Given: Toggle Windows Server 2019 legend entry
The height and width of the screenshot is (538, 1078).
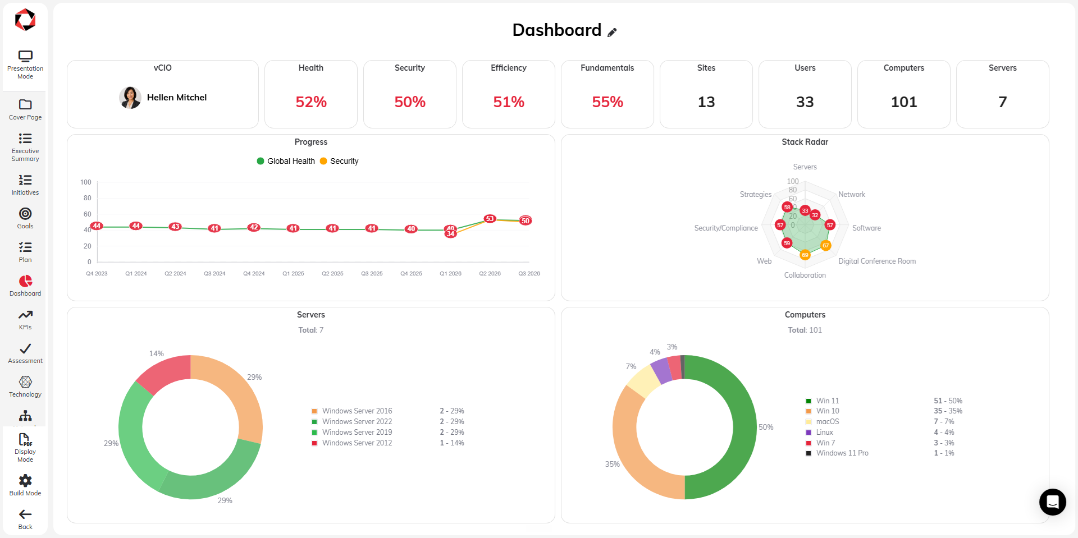Looking at the screenshot, I should point(352,433).
